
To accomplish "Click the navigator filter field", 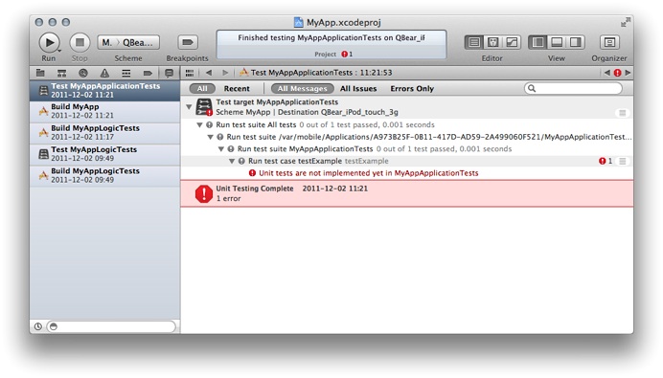I will click(111, 326).
